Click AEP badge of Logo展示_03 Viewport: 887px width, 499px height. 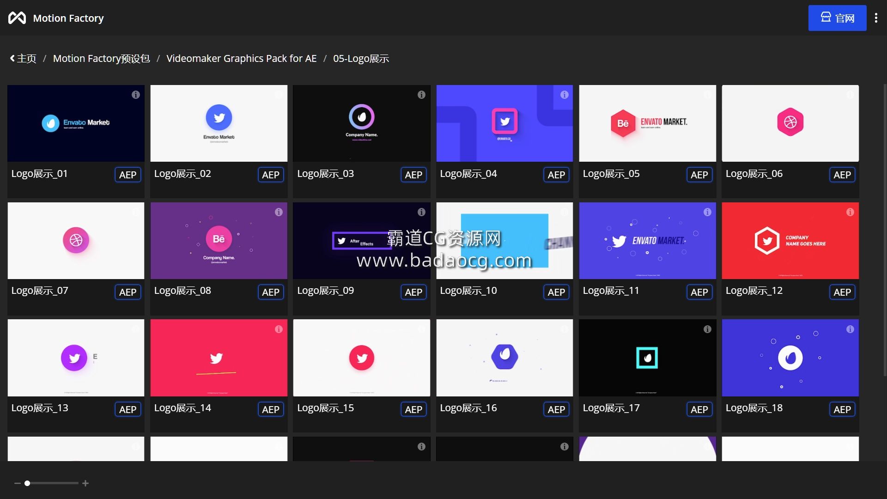(413, 175)
